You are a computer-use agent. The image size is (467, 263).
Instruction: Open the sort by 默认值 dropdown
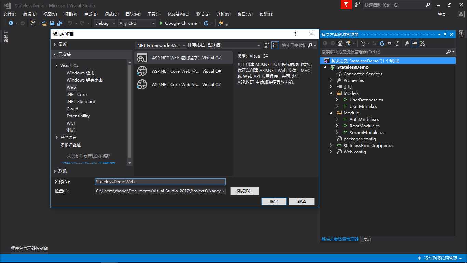tap(233, 45)
